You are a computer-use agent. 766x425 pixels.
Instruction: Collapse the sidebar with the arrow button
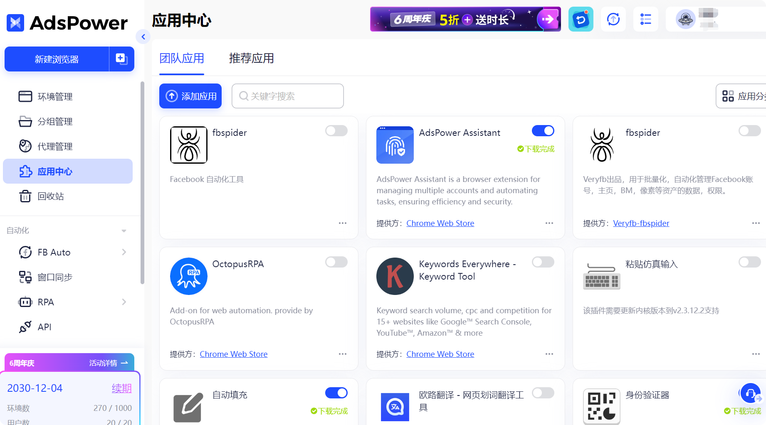pyautogui.click(x=143, y=37)
